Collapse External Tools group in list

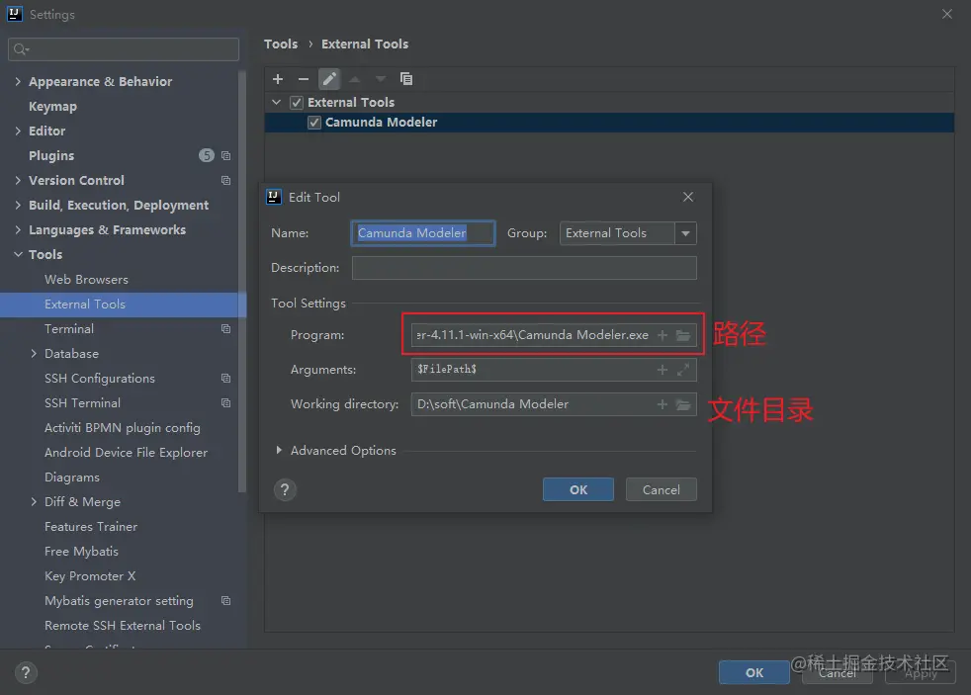[x=276, y=102]
